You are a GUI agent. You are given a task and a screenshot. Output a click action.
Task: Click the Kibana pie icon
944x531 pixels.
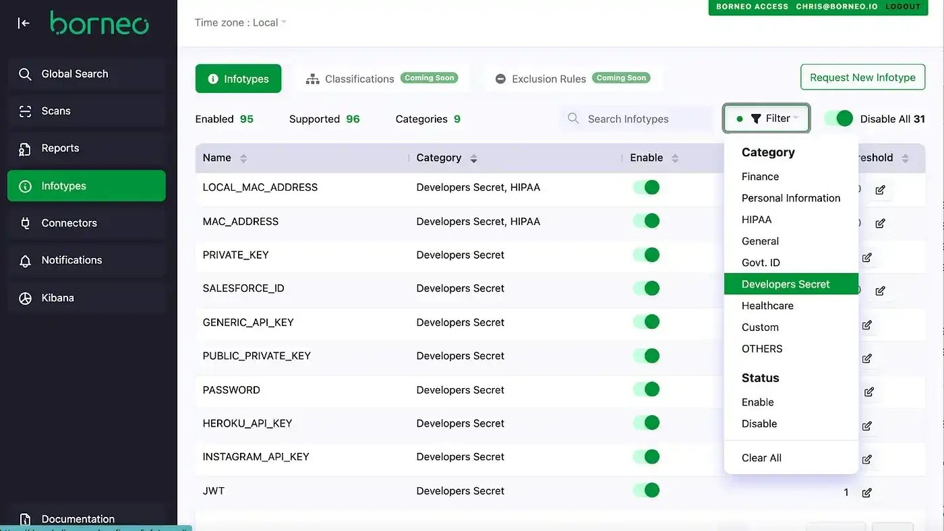(x=25, y=298)
